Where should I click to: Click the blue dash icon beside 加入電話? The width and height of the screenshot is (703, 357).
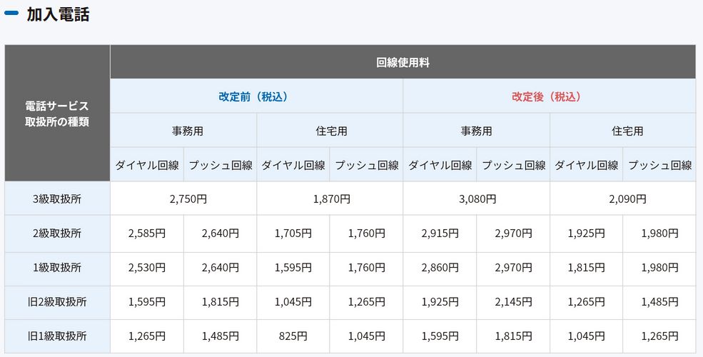(11, 14)
